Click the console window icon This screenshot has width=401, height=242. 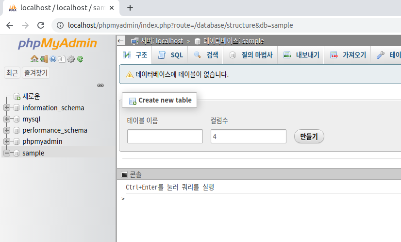pyautogui.click(x=124, y=174)
